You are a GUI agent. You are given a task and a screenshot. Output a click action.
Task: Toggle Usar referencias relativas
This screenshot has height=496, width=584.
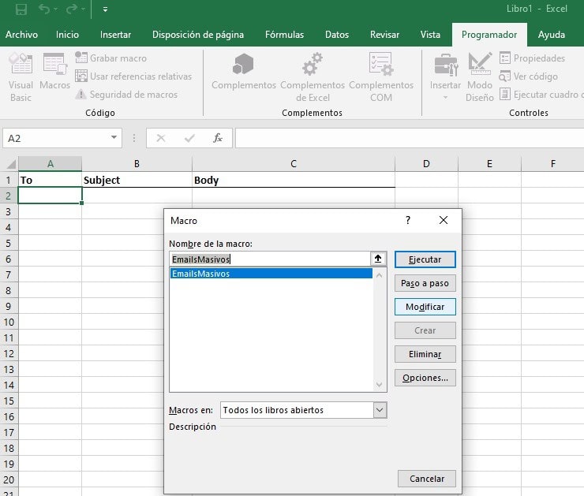[81, 76]
